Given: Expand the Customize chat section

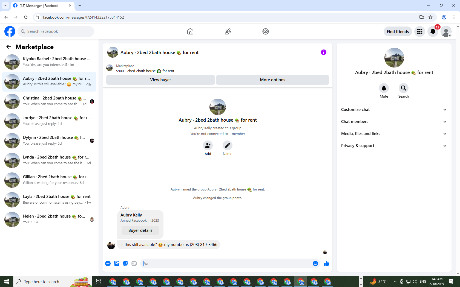Looking at the screenshot, I should click(x=394, y=110).
